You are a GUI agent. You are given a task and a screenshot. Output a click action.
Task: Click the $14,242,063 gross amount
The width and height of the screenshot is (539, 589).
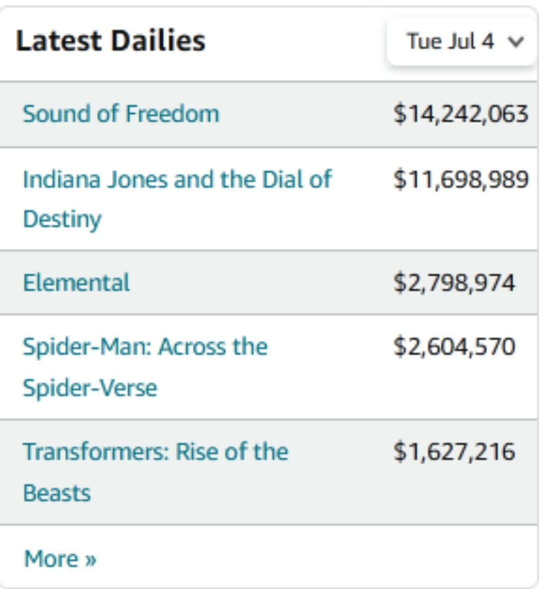pyautogui.click(x=461, y=114)
